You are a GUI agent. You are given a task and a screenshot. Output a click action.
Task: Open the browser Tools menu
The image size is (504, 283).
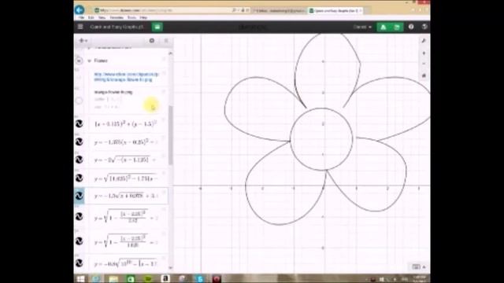132,17
